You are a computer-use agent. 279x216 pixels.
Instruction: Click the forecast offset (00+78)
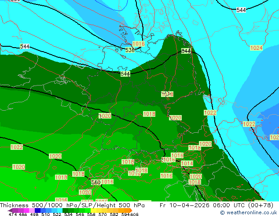[261, 205]
